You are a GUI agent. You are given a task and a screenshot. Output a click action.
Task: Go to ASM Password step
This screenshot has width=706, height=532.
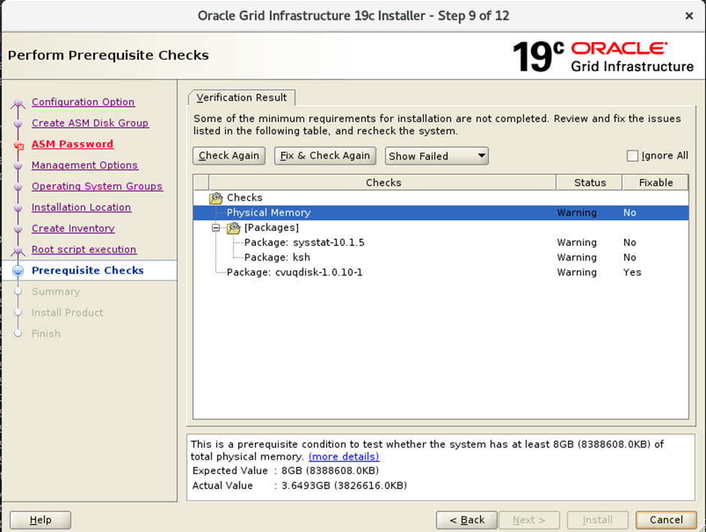(73, 144)
